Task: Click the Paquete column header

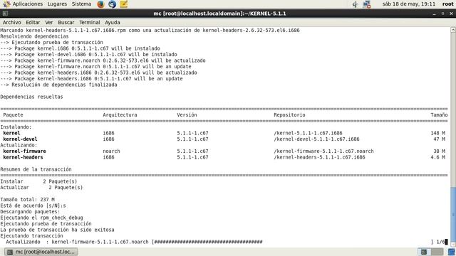Action: tap(13, 115)
